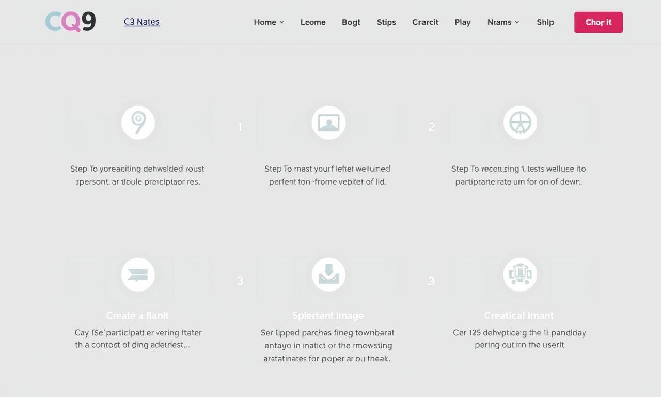Open the C3 Nates link
The width and height of the screenshot is (661, 397).
(141, 22)
